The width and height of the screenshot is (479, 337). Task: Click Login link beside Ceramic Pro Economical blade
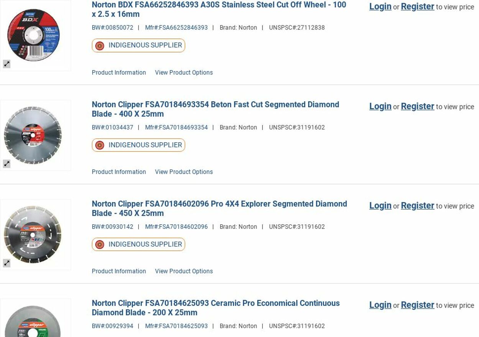pyautogui.click(x=380, y=305)
